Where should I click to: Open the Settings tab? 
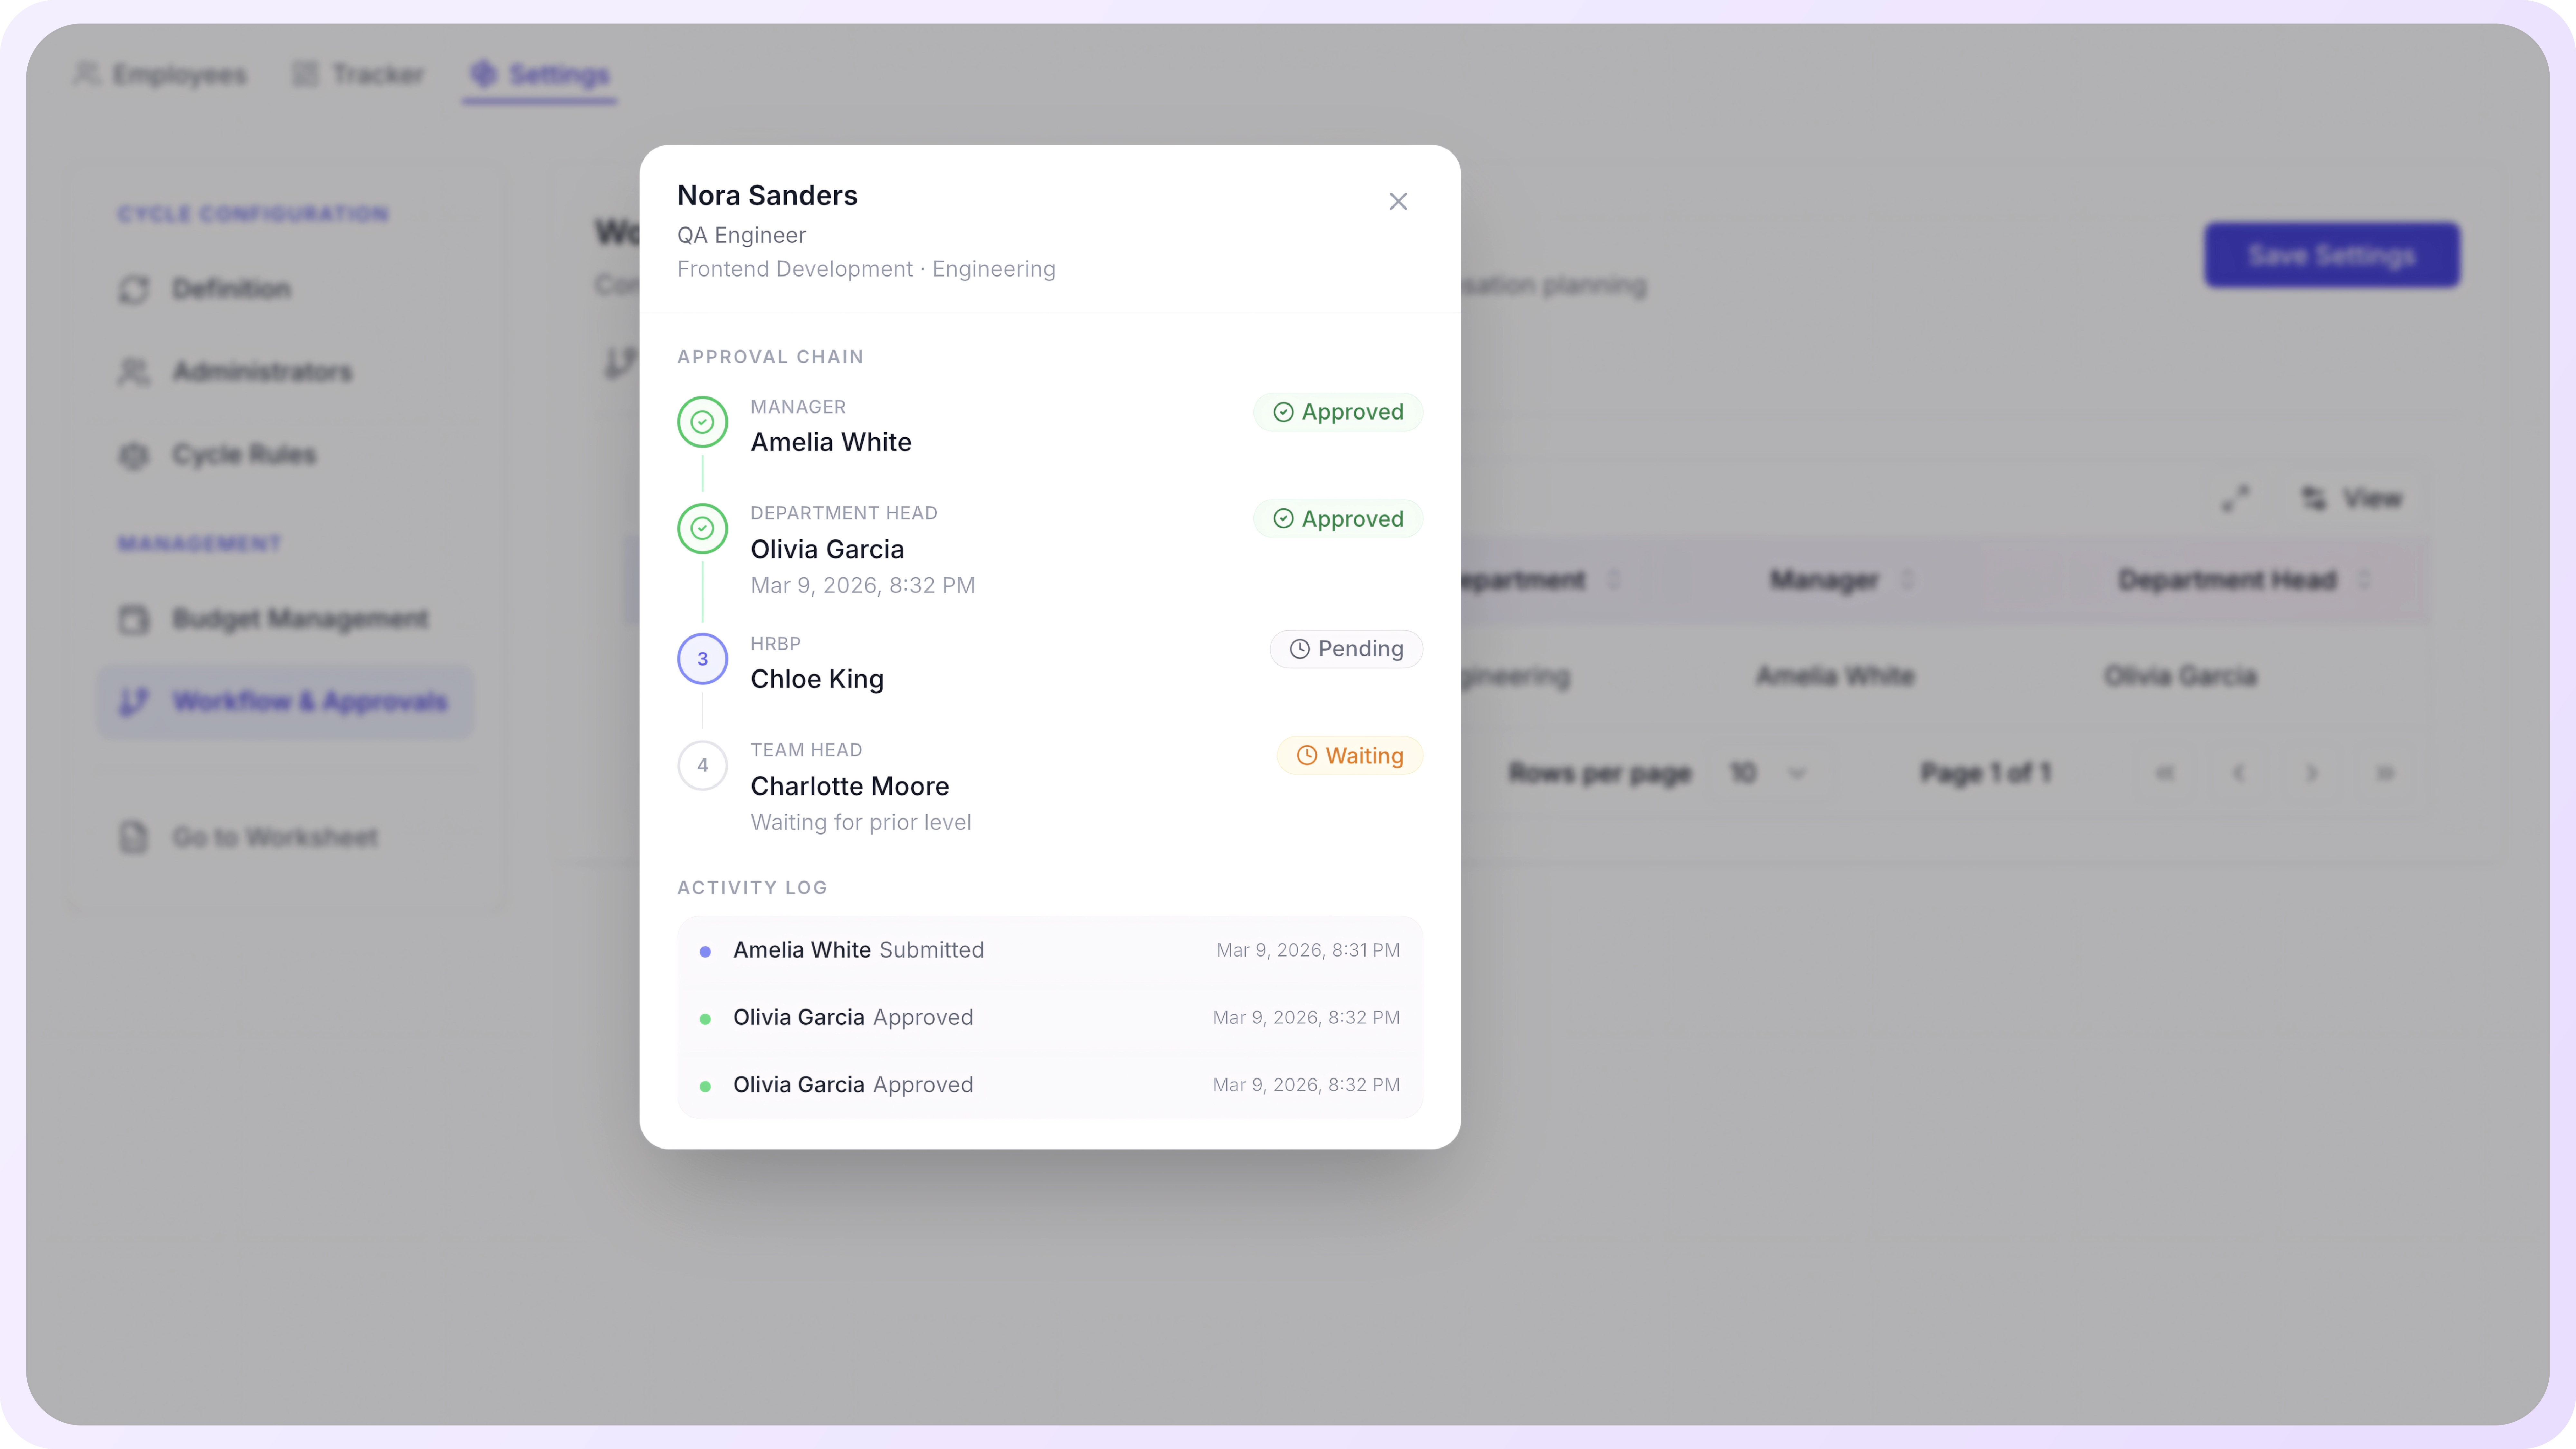(540, 74)
